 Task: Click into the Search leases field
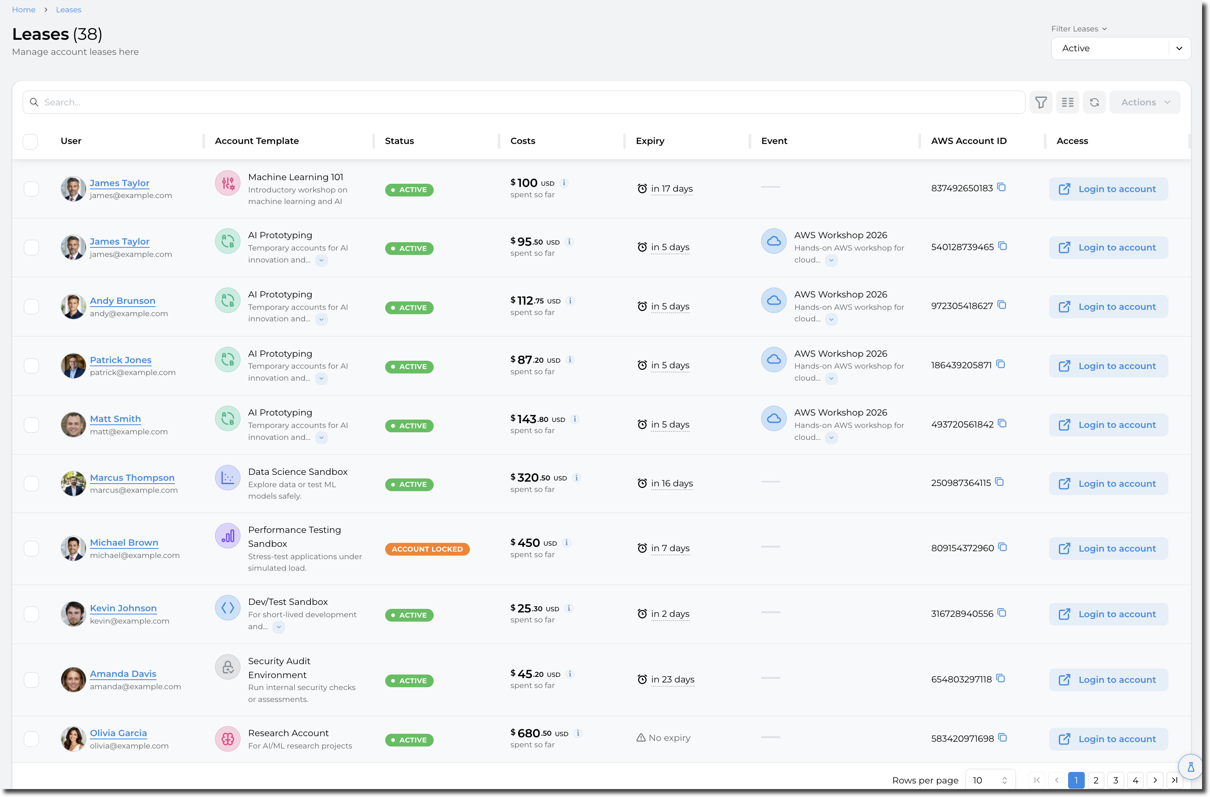(x=524, y=102)
